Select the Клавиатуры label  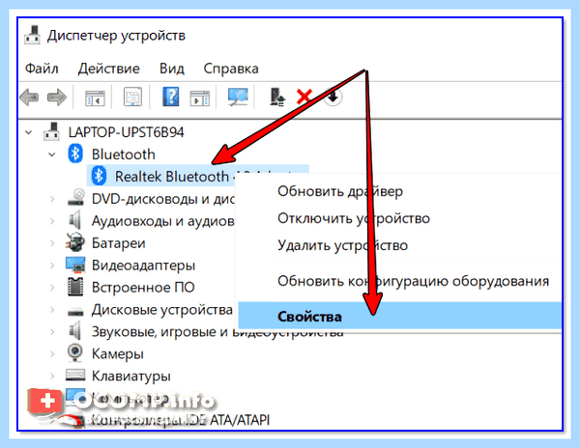point(131,377)
